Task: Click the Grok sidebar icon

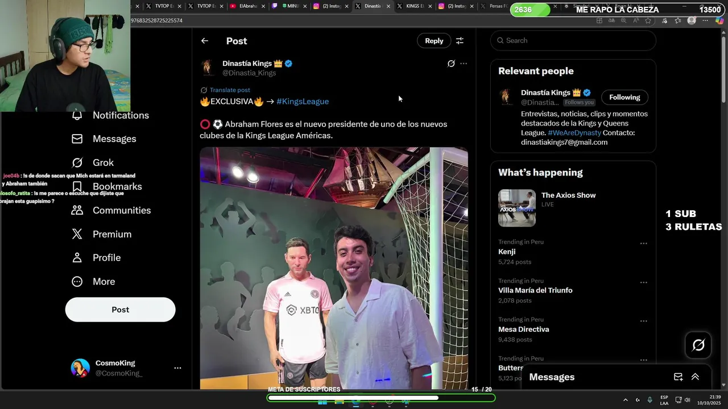Action: pos(77,162)
